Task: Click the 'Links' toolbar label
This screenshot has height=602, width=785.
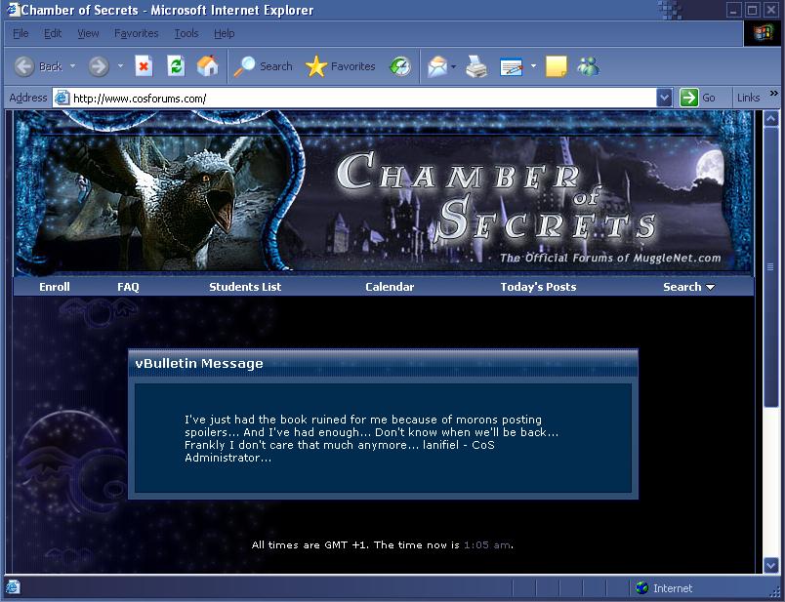Action: [749, 98]
